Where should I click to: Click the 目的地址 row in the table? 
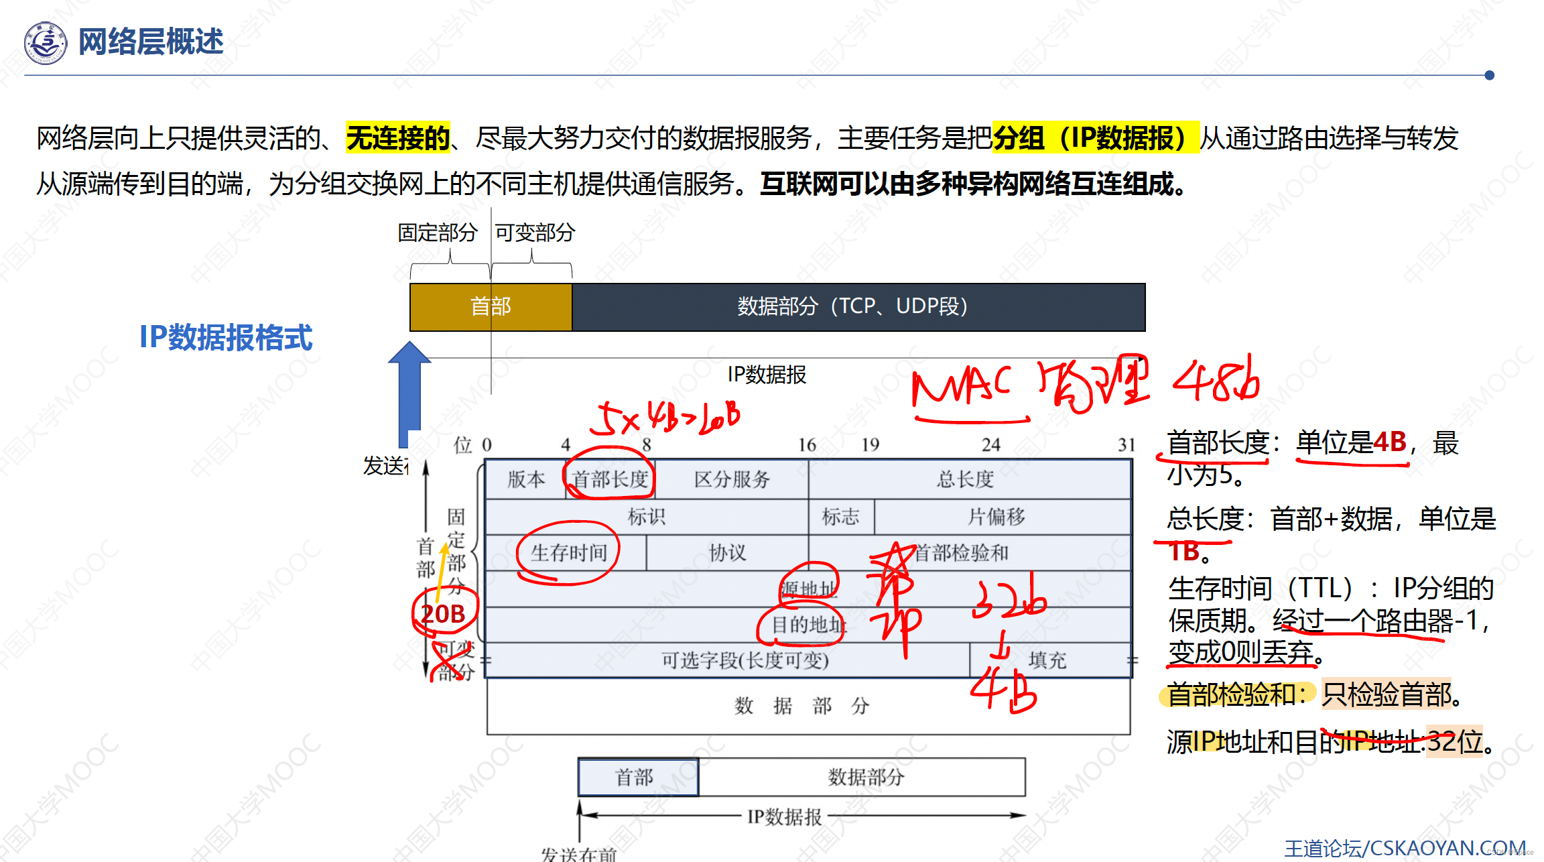pyautogui.click(x=808, y=625)
